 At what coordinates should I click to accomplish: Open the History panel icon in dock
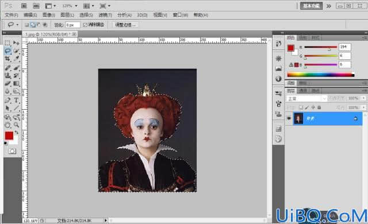pos(278,44)
